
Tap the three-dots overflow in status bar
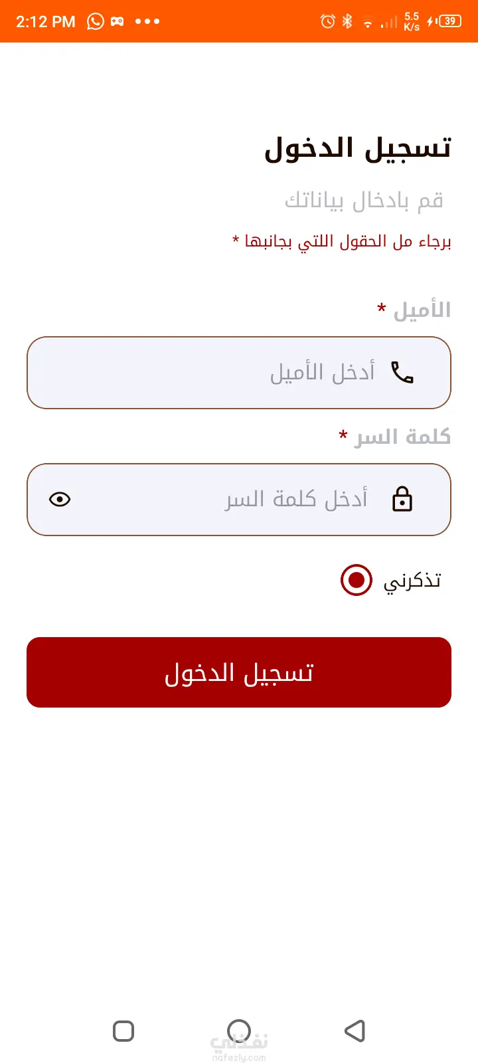[147, 21]
